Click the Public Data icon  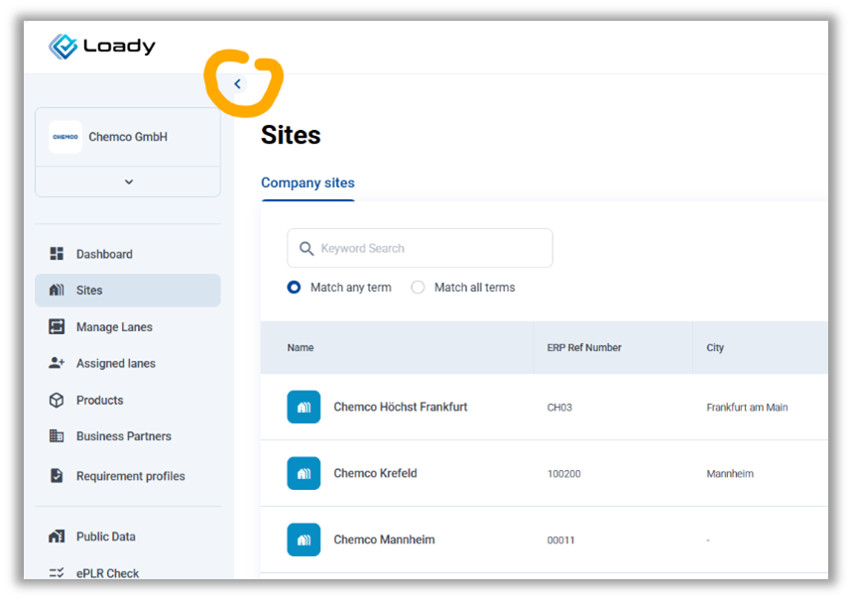57,537
